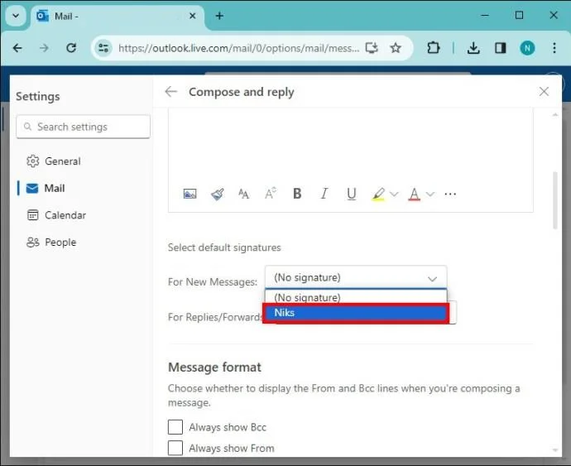Apply yellow text highlight color

click(378, 194)
